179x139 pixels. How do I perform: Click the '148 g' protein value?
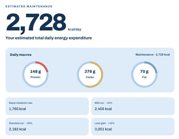click(36, 71)
